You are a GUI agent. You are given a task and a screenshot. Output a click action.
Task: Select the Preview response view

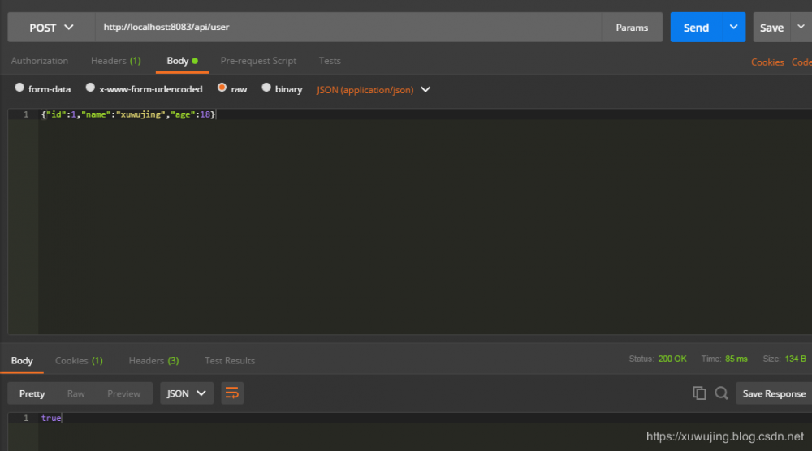(123, 393)
